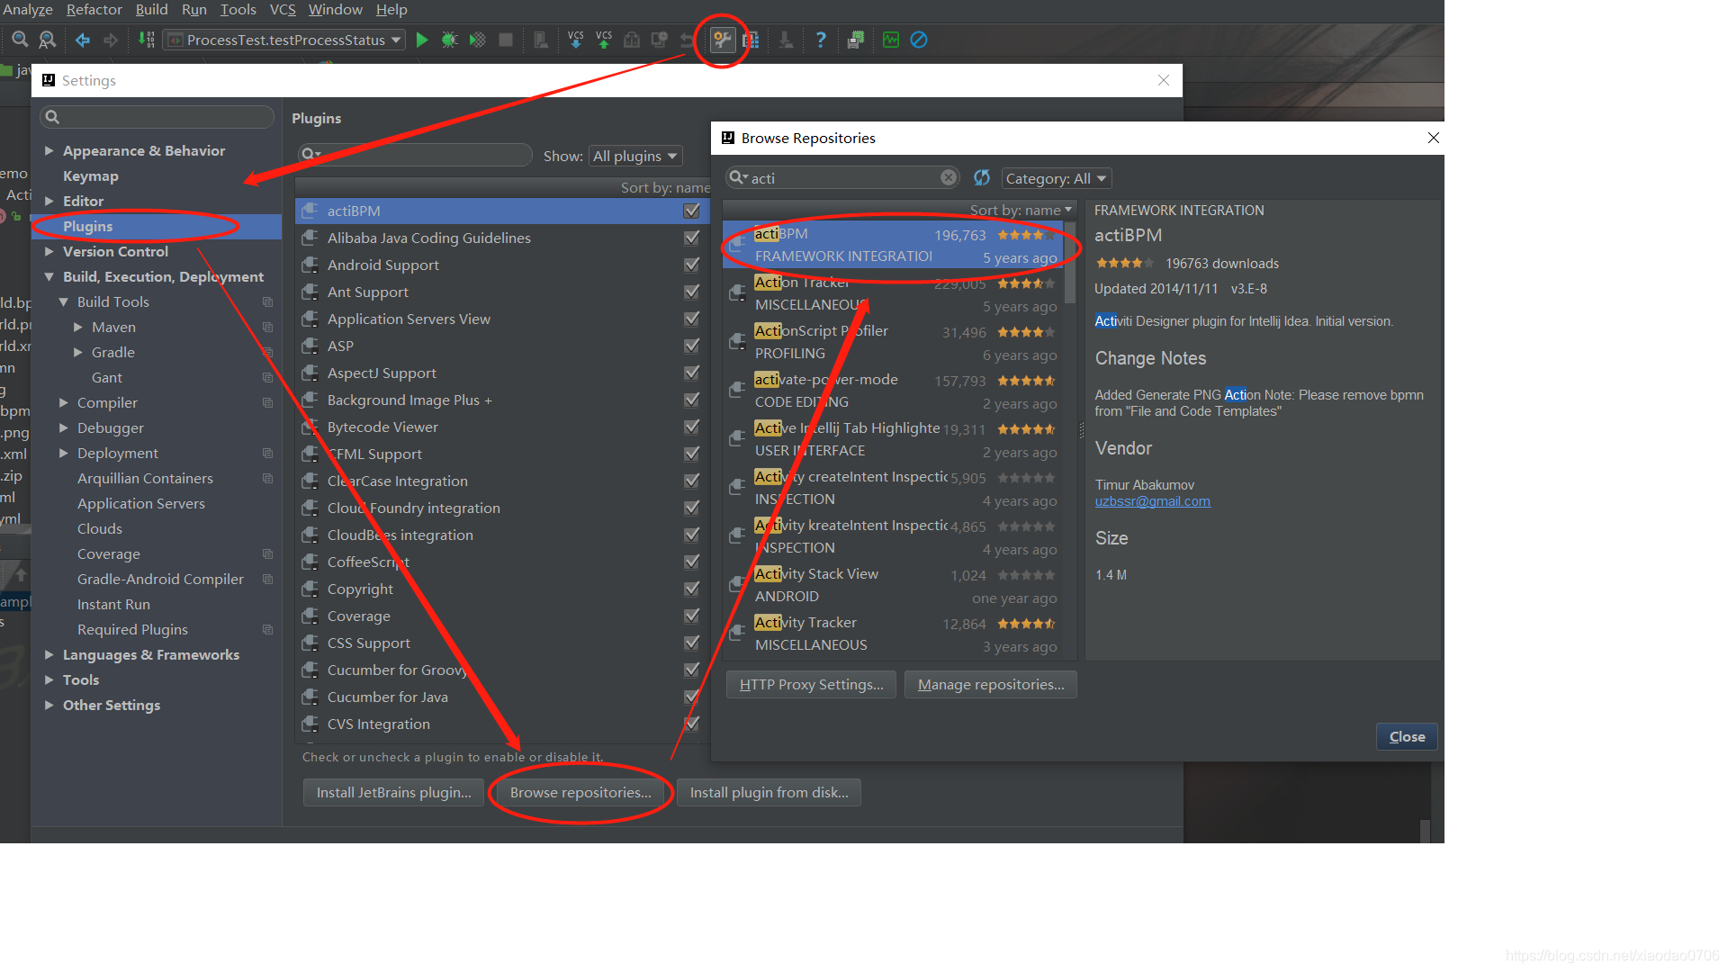Image resolution: width=1728 pixels, height=972 pixels.
Task: Focus the repository search field containing 'acti'
Action: coord(841,177)
